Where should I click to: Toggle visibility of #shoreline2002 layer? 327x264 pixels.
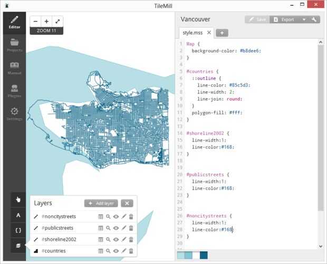116,240
